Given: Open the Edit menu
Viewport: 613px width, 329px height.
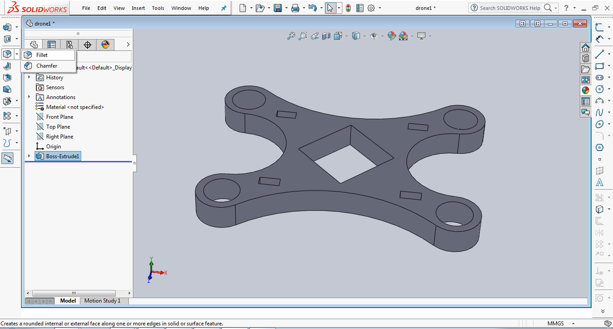Looking at the screenshot, I should (102, 8).
